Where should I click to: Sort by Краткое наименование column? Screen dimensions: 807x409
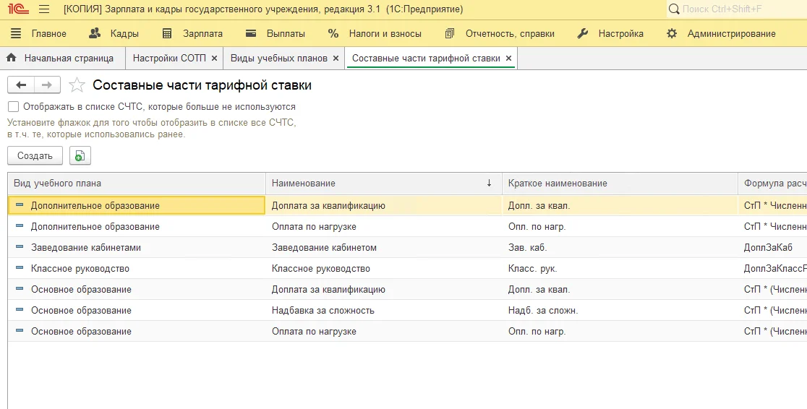(x=620, y=183)
